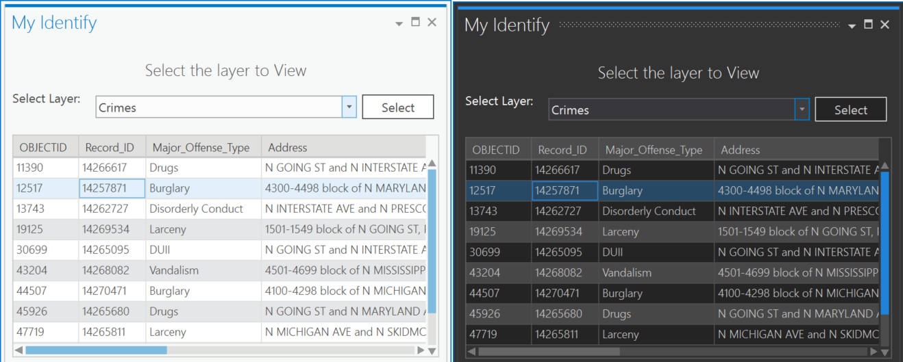The width and height of the screenshot is (903, 362).
Task: Click horizontal scrollbar thumb in light table
Action: coord(96,350)
